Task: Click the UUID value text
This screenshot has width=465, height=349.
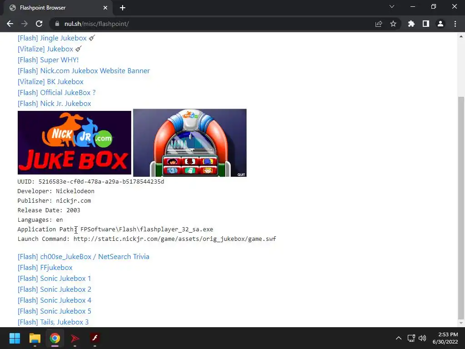Action: click(x=101, y=182)
